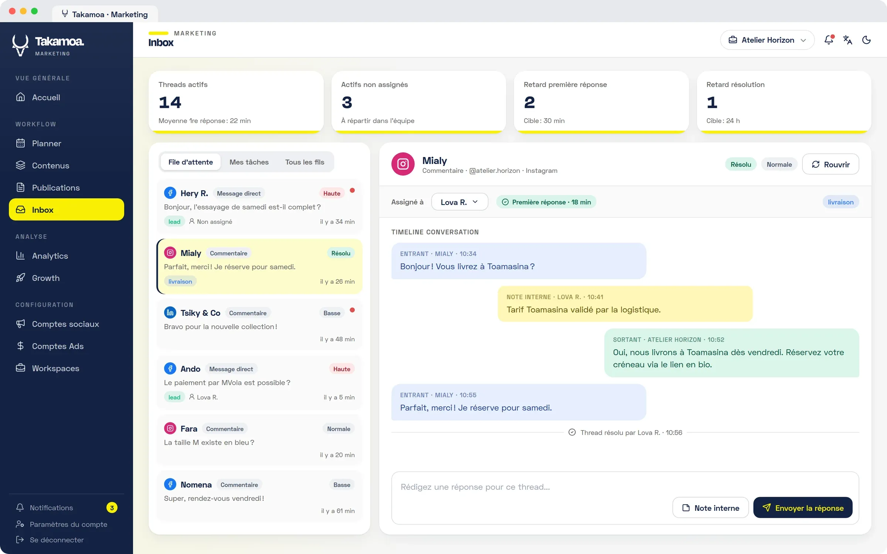Image resolution: width=887 pixels, height=554 pixels.
Task: Go to Accueil in the sidebar
Action: click(x=67, y=97)
